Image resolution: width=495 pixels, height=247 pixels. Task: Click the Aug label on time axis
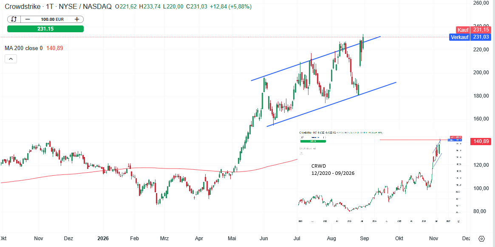331,238
